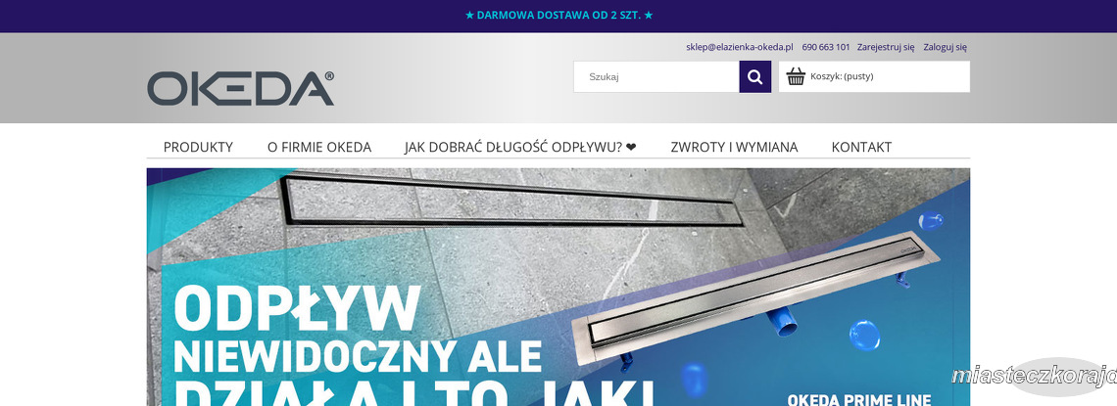Open Koszyk: (pusty) cart text
The height and width of the screenshot is (406, 1117).
(x=842, y=76)
